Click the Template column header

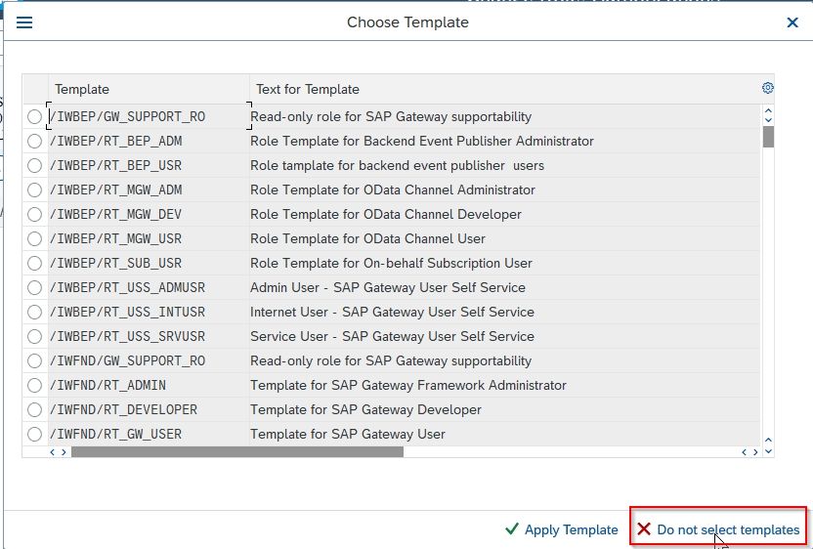(x=149, y=89)
